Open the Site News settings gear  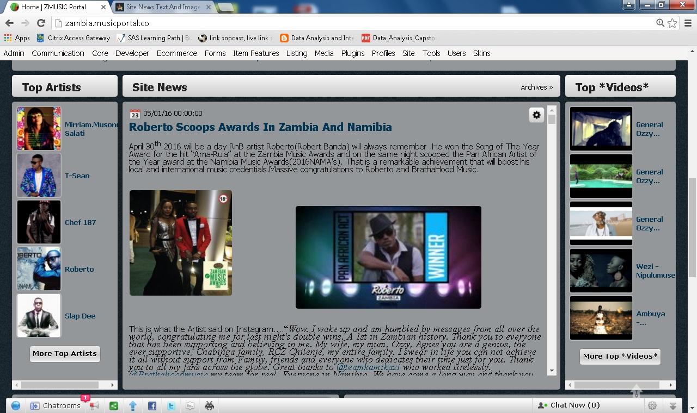pos(536,115)
